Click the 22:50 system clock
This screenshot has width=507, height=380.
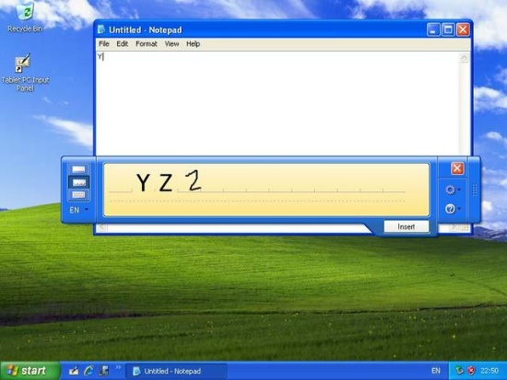(489, 371)
